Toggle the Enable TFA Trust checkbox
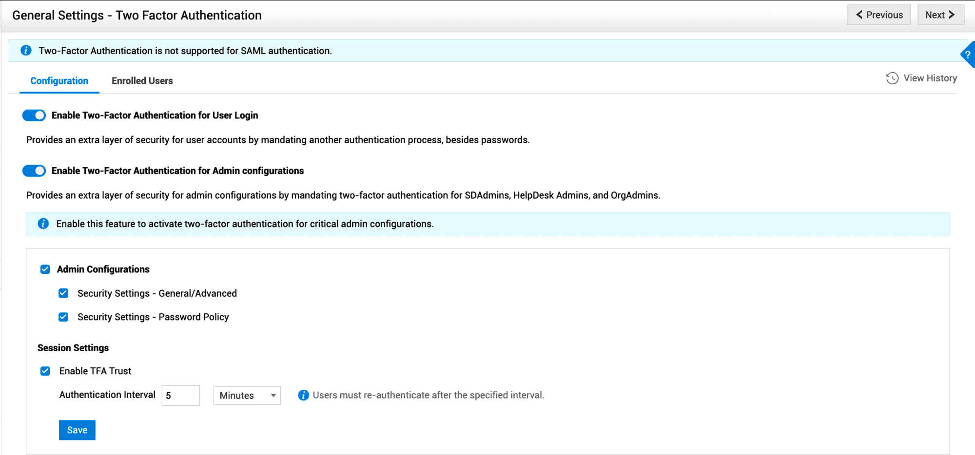This screenshot has width=975, height=455. (45, 371)
